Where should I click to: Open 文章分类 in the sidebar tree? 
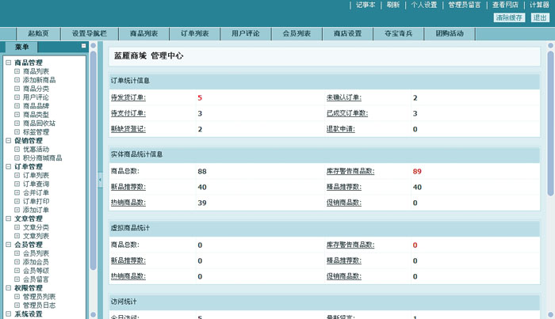pyautogui.click(x=36, y=227)
